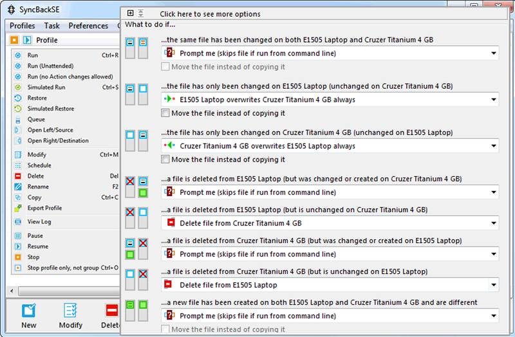Click the Run (Unattended) gear icon
Screen dimensions: 515x337
[x=18, y=66]
